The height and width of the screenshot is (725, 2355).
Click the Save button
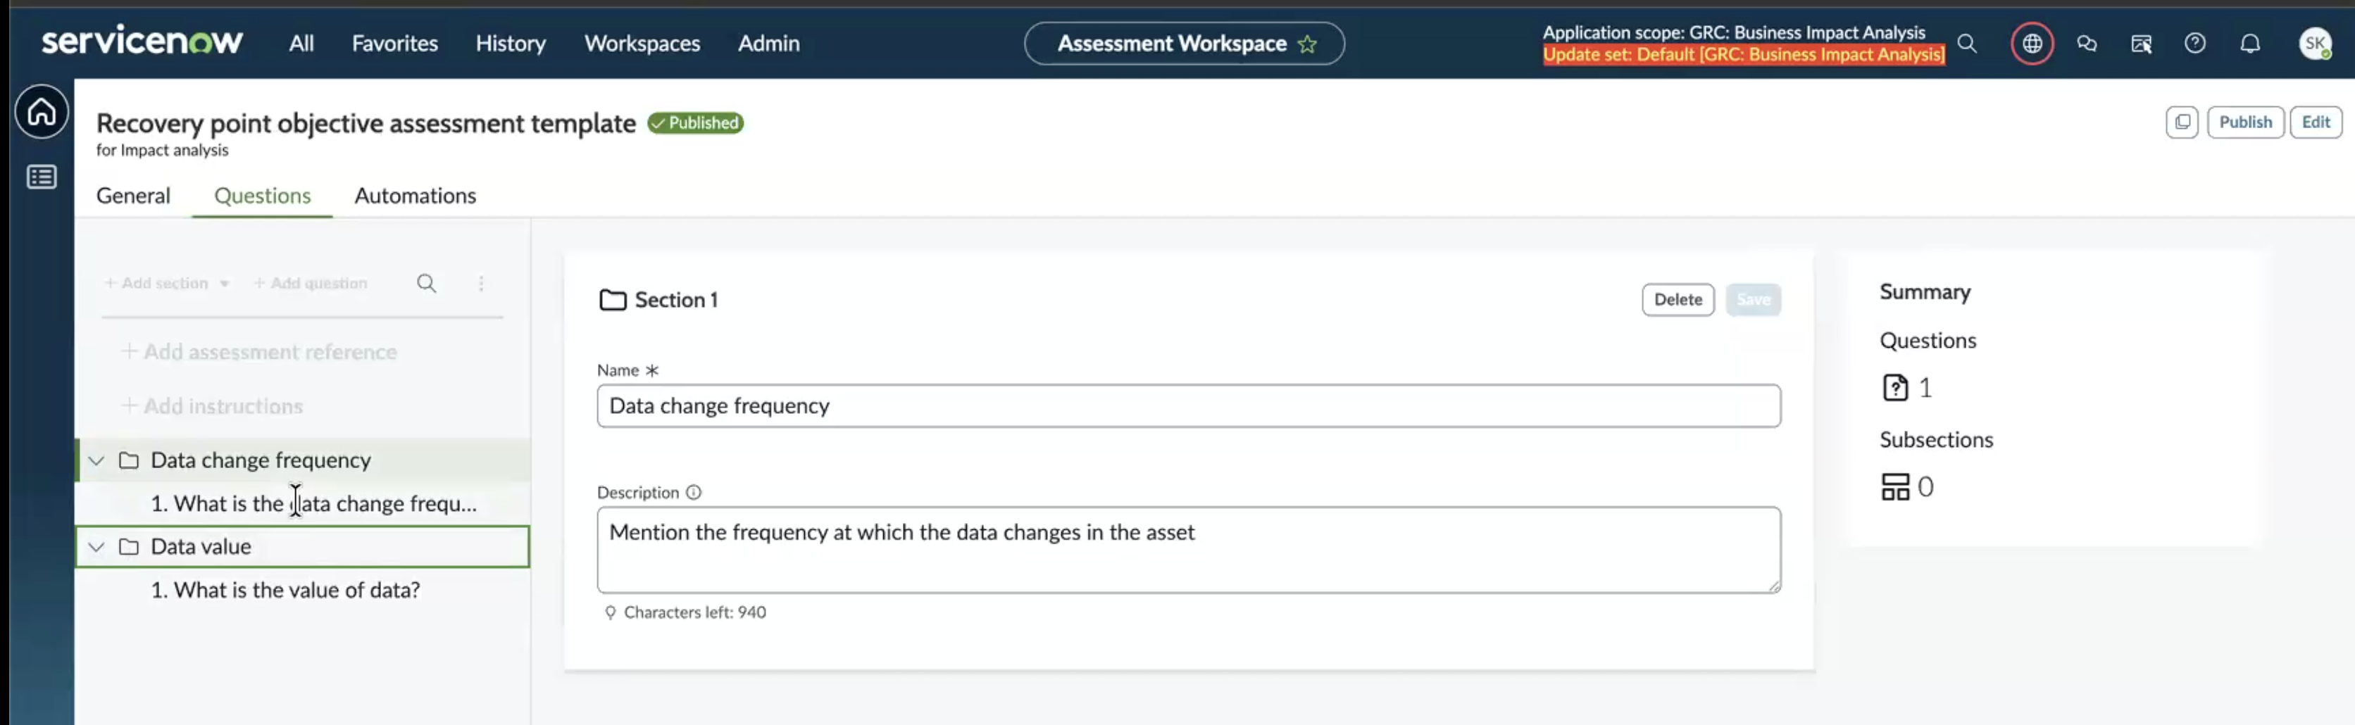click(1753, 300)
